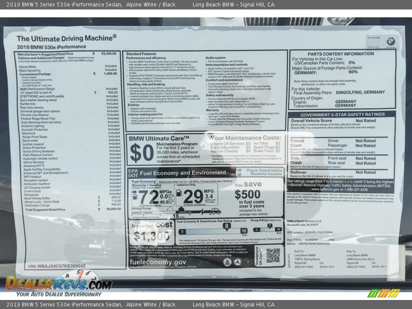The height and width of the screenshot is (309, 412).
Task: Click the VIN number at the bottom left
Action: click(56, 266)
